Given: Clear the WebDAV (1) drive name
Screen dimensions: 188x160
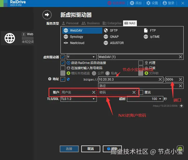Looking at the screenshot, I should coord(180,57).
